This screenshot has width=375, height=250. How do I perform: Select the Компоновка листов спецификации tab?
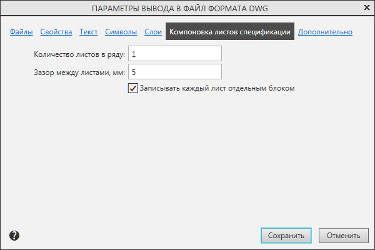pyautogui.click(x=230, y=32)
